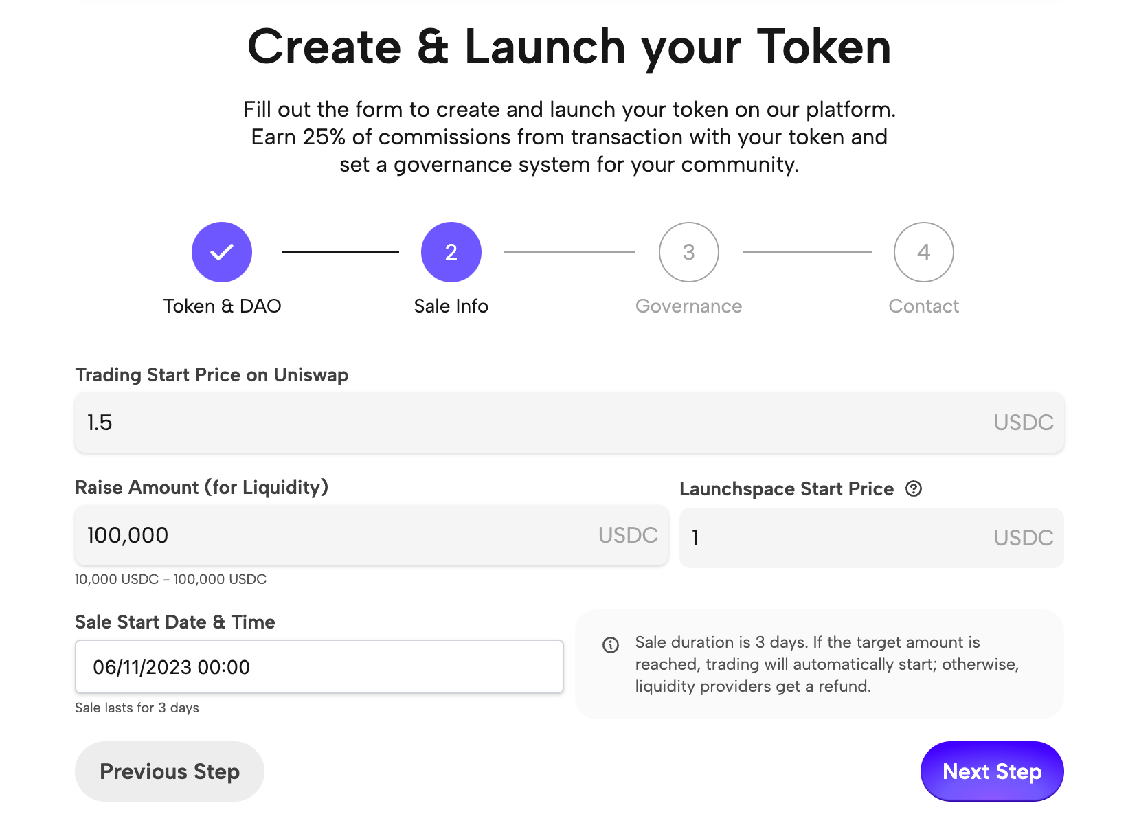Click the step 3 circle icon
The width and height of the screenshot is (1139, 836).
click(688, 252)
